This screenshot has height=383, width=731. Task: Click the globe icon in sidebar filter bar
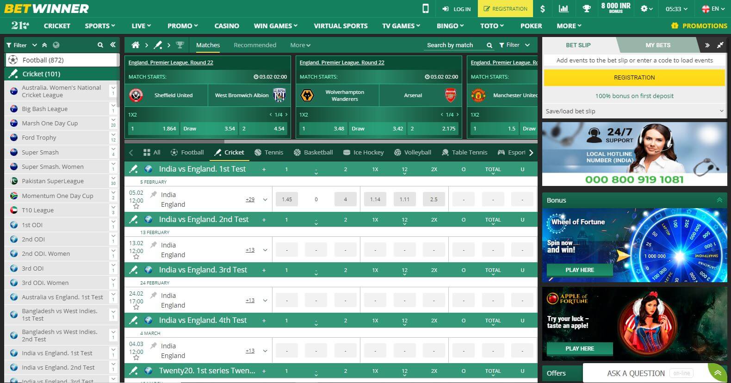(56, 45)
